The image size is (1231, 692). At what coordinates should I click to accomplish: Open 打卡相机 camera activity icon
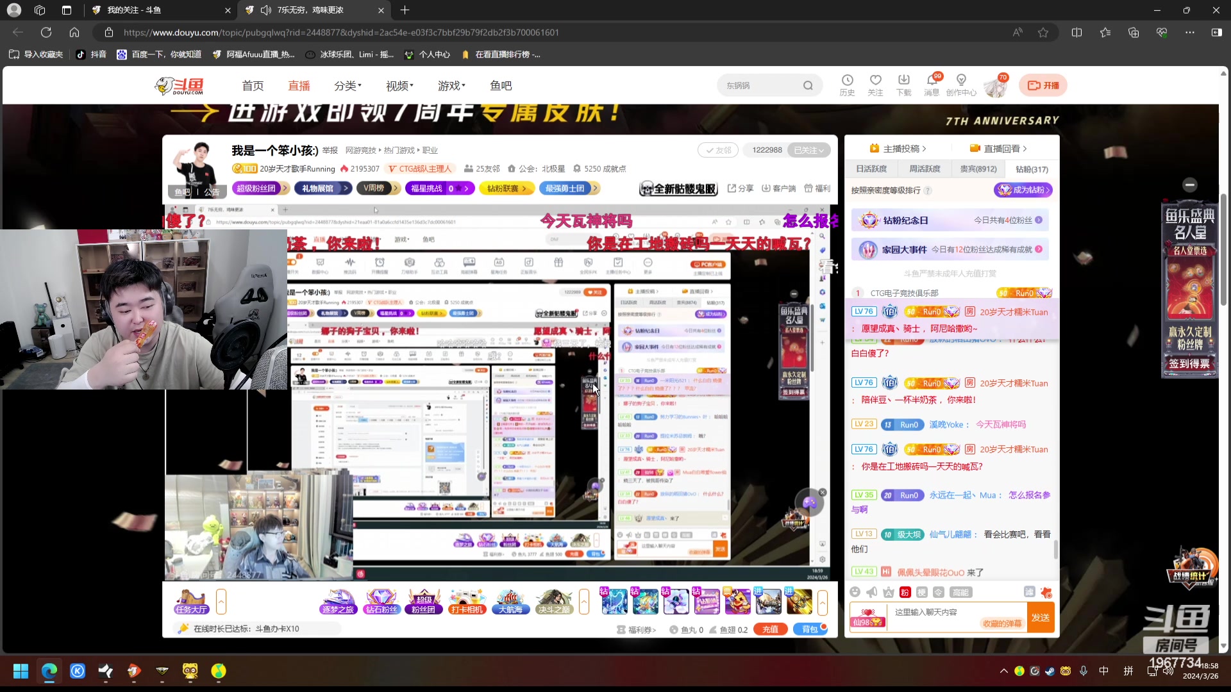click(467, 602)
